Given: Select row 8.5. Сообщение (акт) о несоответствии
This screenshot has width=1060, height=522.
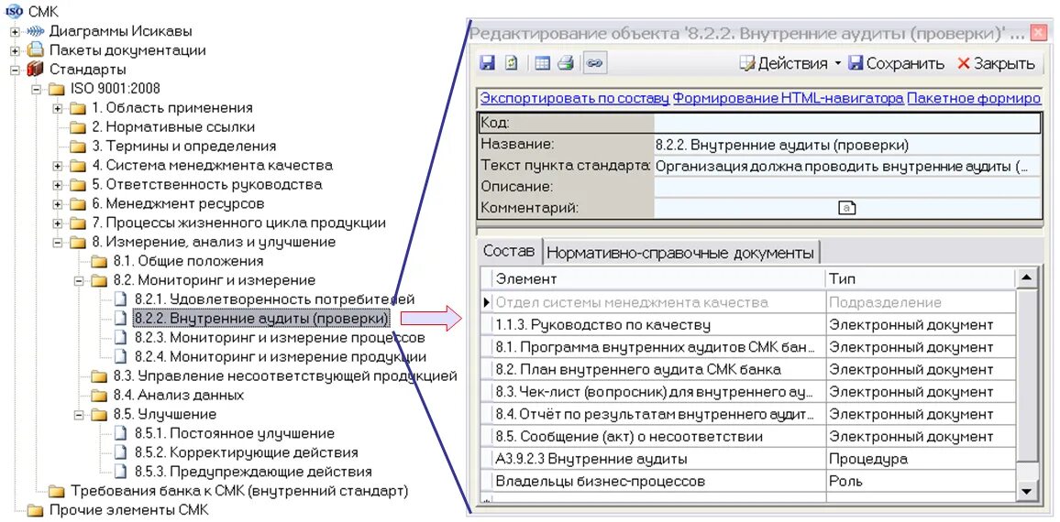Looking at the screenshot, I should pos(748,436).
